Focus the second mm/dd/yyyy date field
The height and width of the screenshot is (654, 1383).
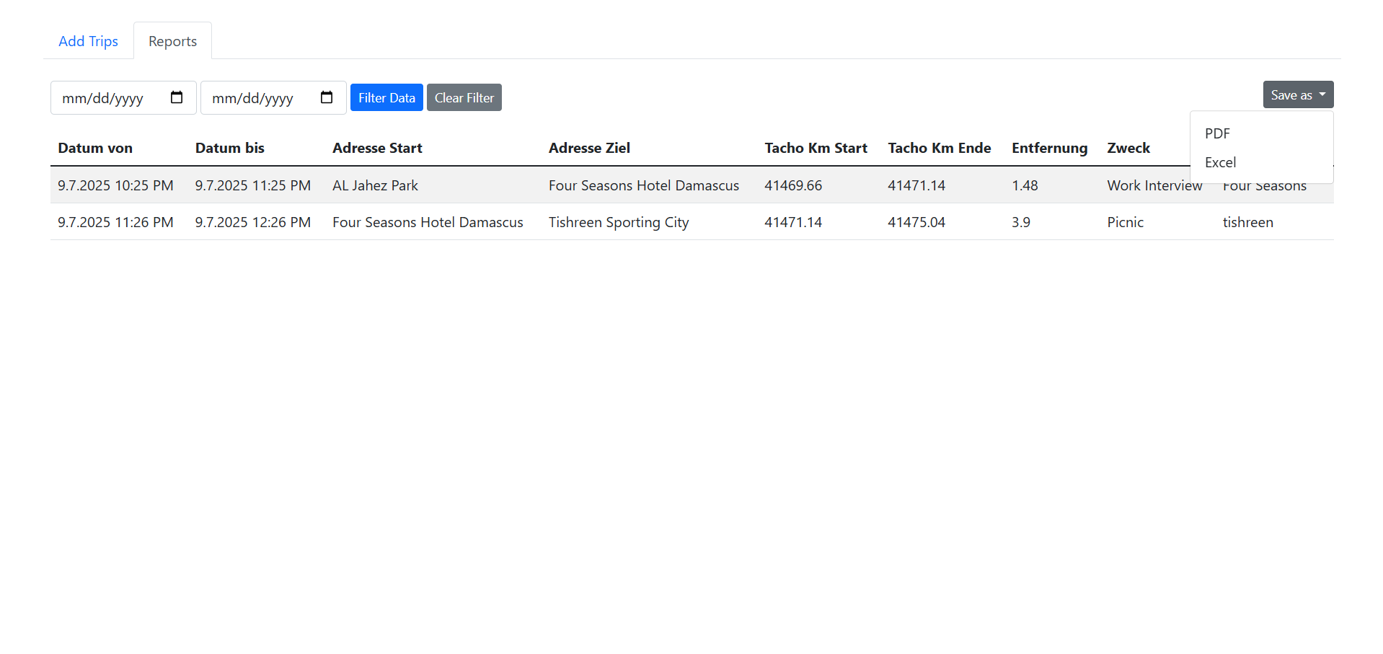click(253, 98)
